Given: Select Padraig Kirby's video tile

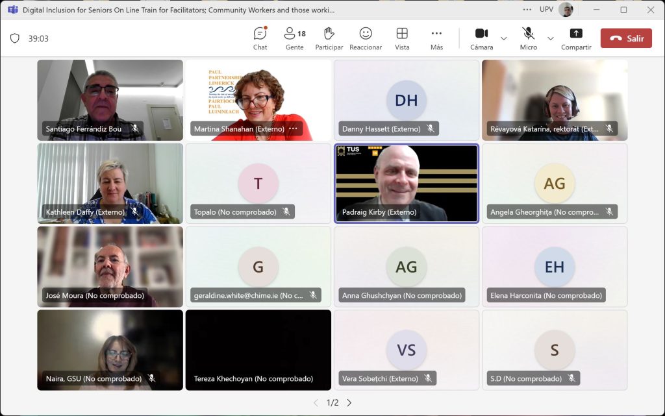Looking at the screenshot, I should pos(407,183).
